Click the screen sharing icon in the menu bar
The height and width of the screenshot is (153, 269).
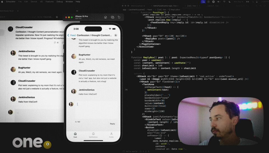[x=203, y=2]
